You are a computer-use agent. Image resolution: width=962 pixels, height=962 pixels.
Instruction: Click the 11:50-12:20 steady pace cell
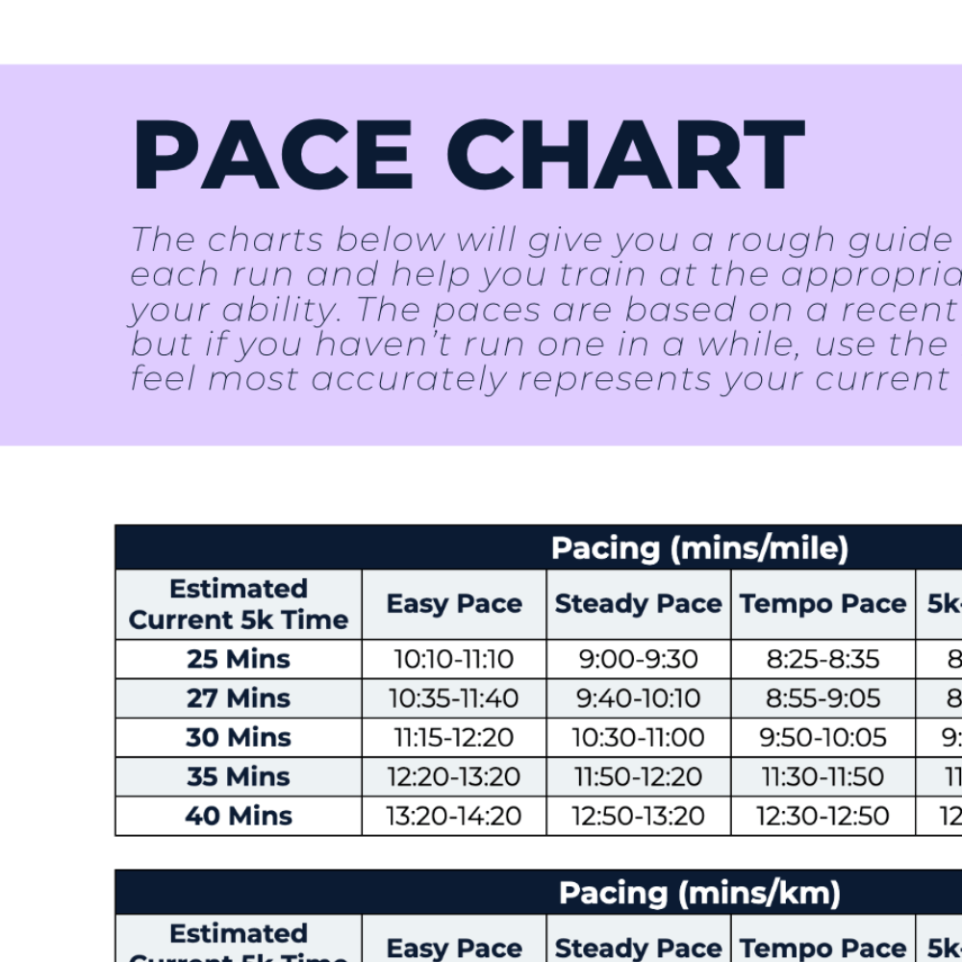[638, 777]
